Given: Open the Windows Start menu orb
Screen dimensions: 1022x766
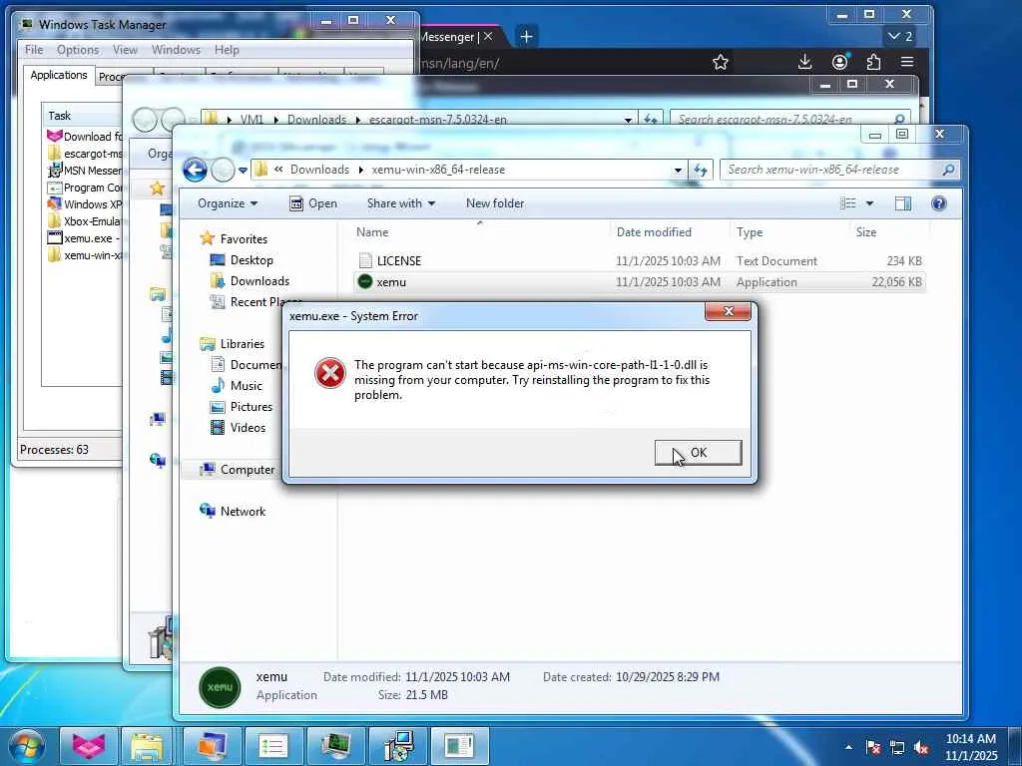Looking at the screenshot, I should (25, 746).
